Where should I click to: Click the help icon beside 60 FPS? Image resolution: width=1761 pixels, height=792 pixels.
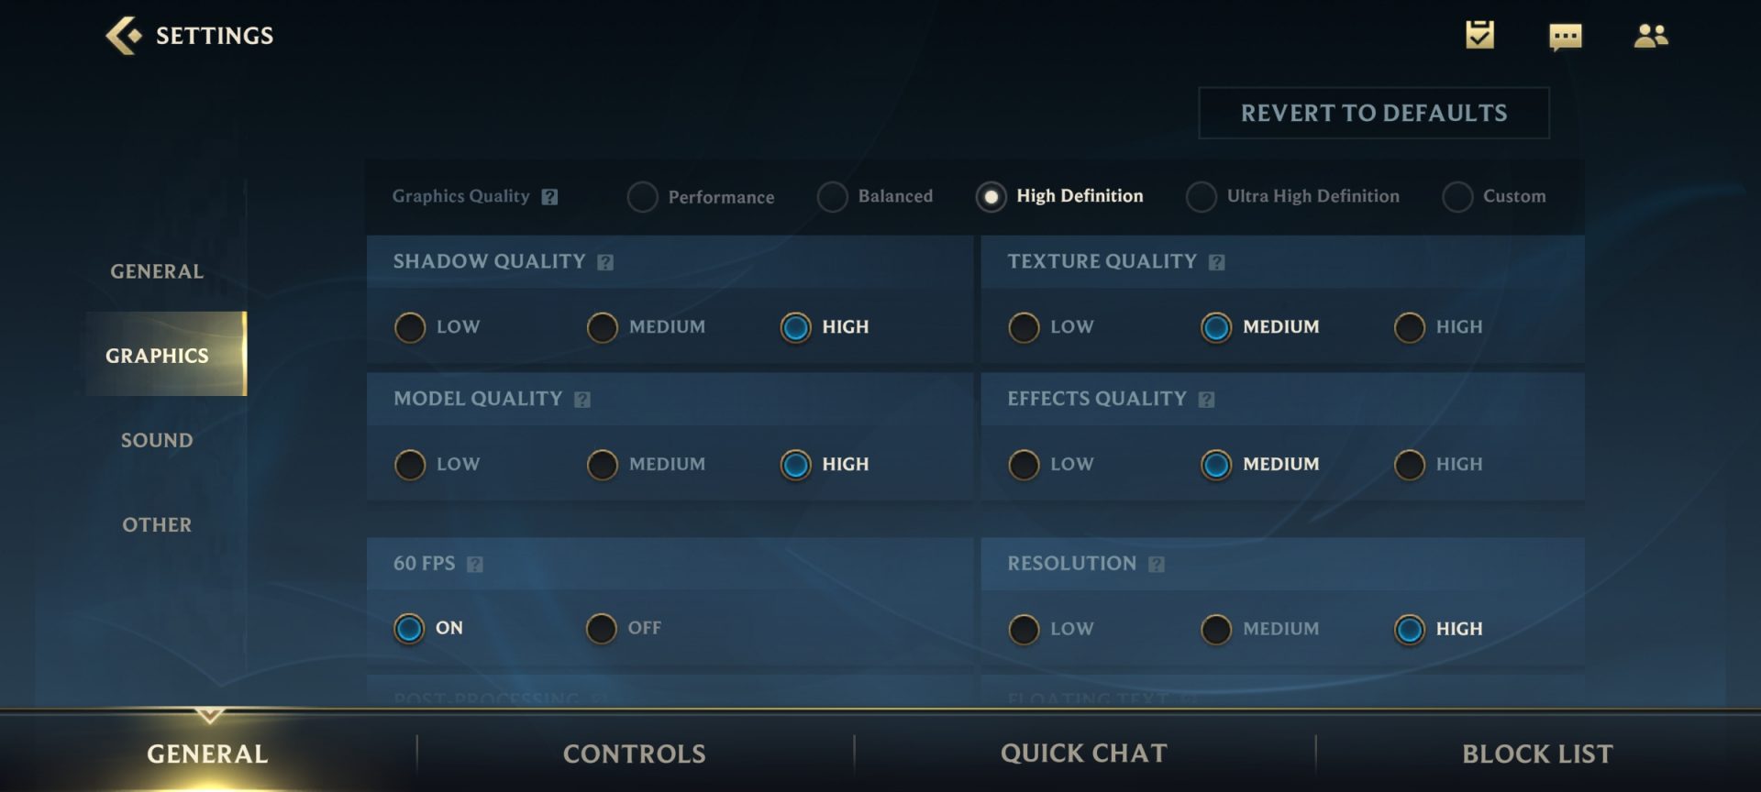point(475,565)
